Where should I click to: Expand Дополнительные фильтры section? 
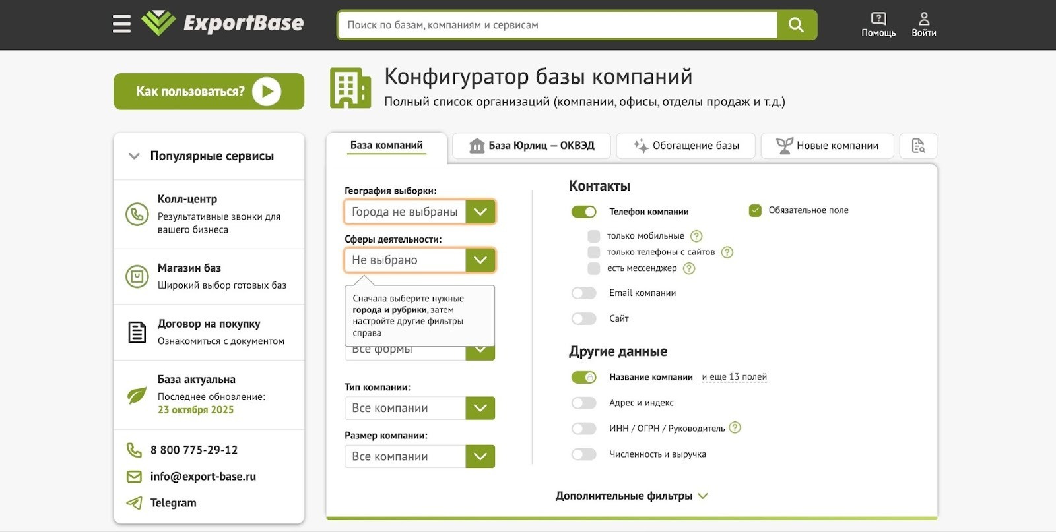tap(632, 496)
